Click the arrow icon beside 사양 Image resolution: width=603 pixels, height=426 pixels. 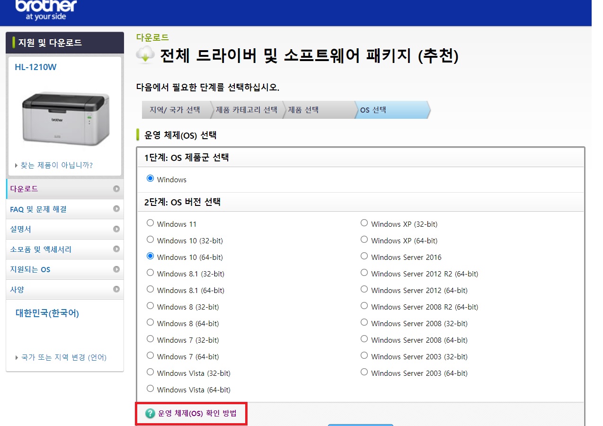pos(116,289)
